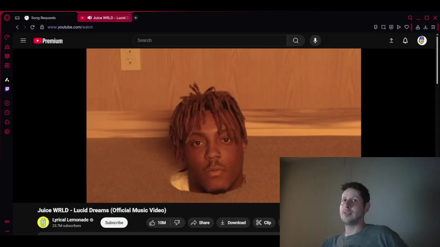Mute audio on the Juice WRLD tab

click(89, 18)
